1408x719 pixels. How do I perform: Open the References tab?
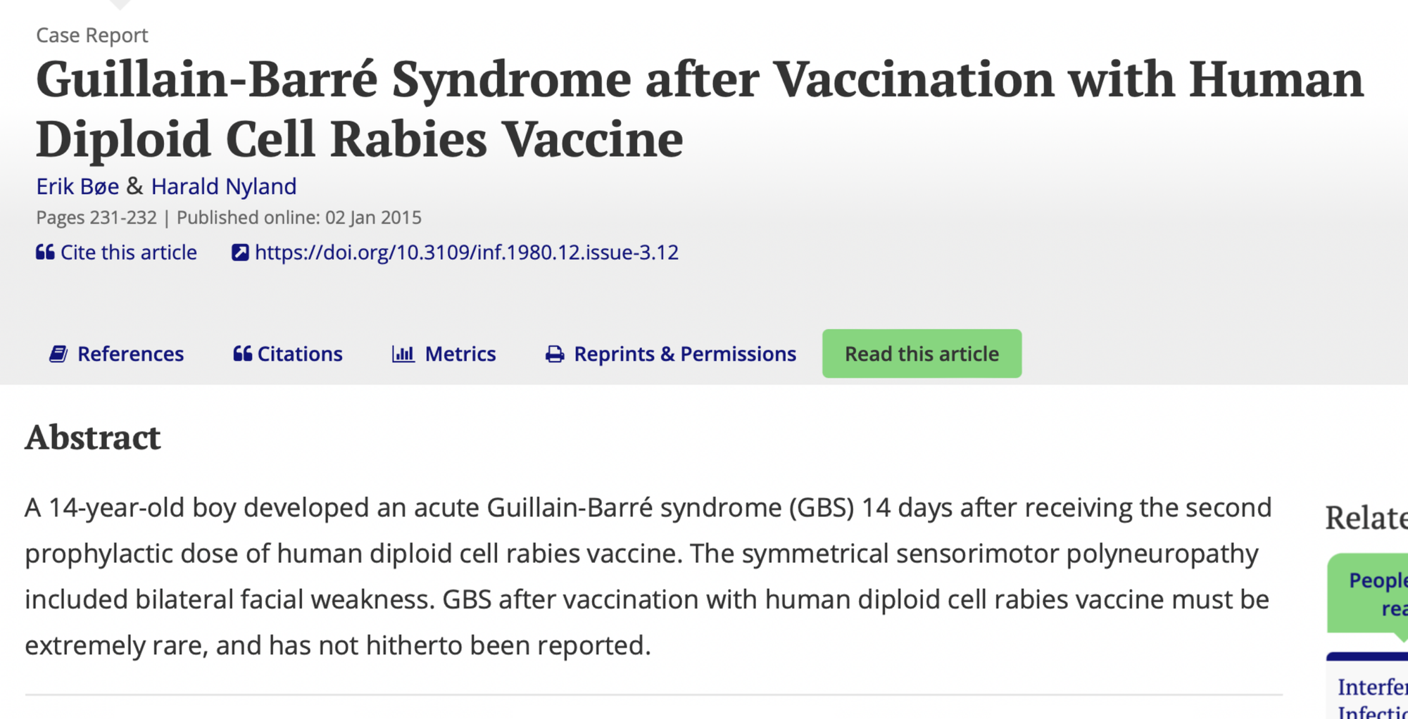tap(117, 354)
